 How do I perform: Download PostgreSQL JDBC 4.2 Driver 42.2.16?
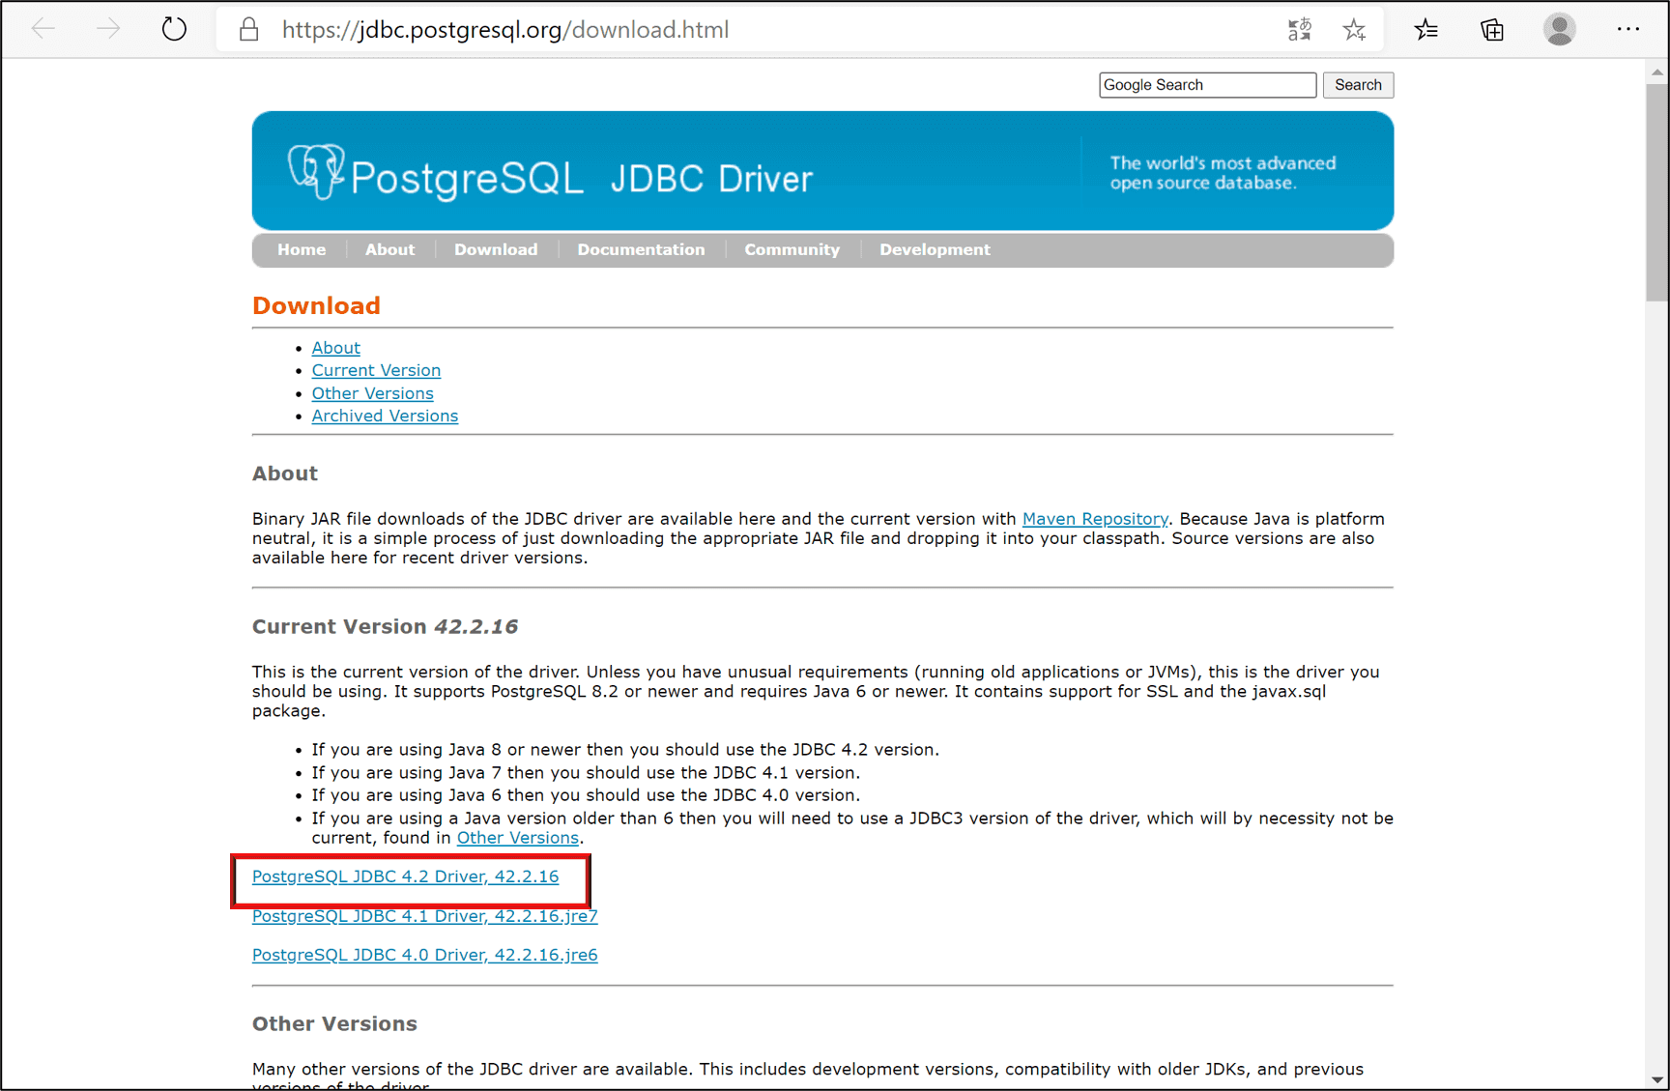click(x=405, y=876)
